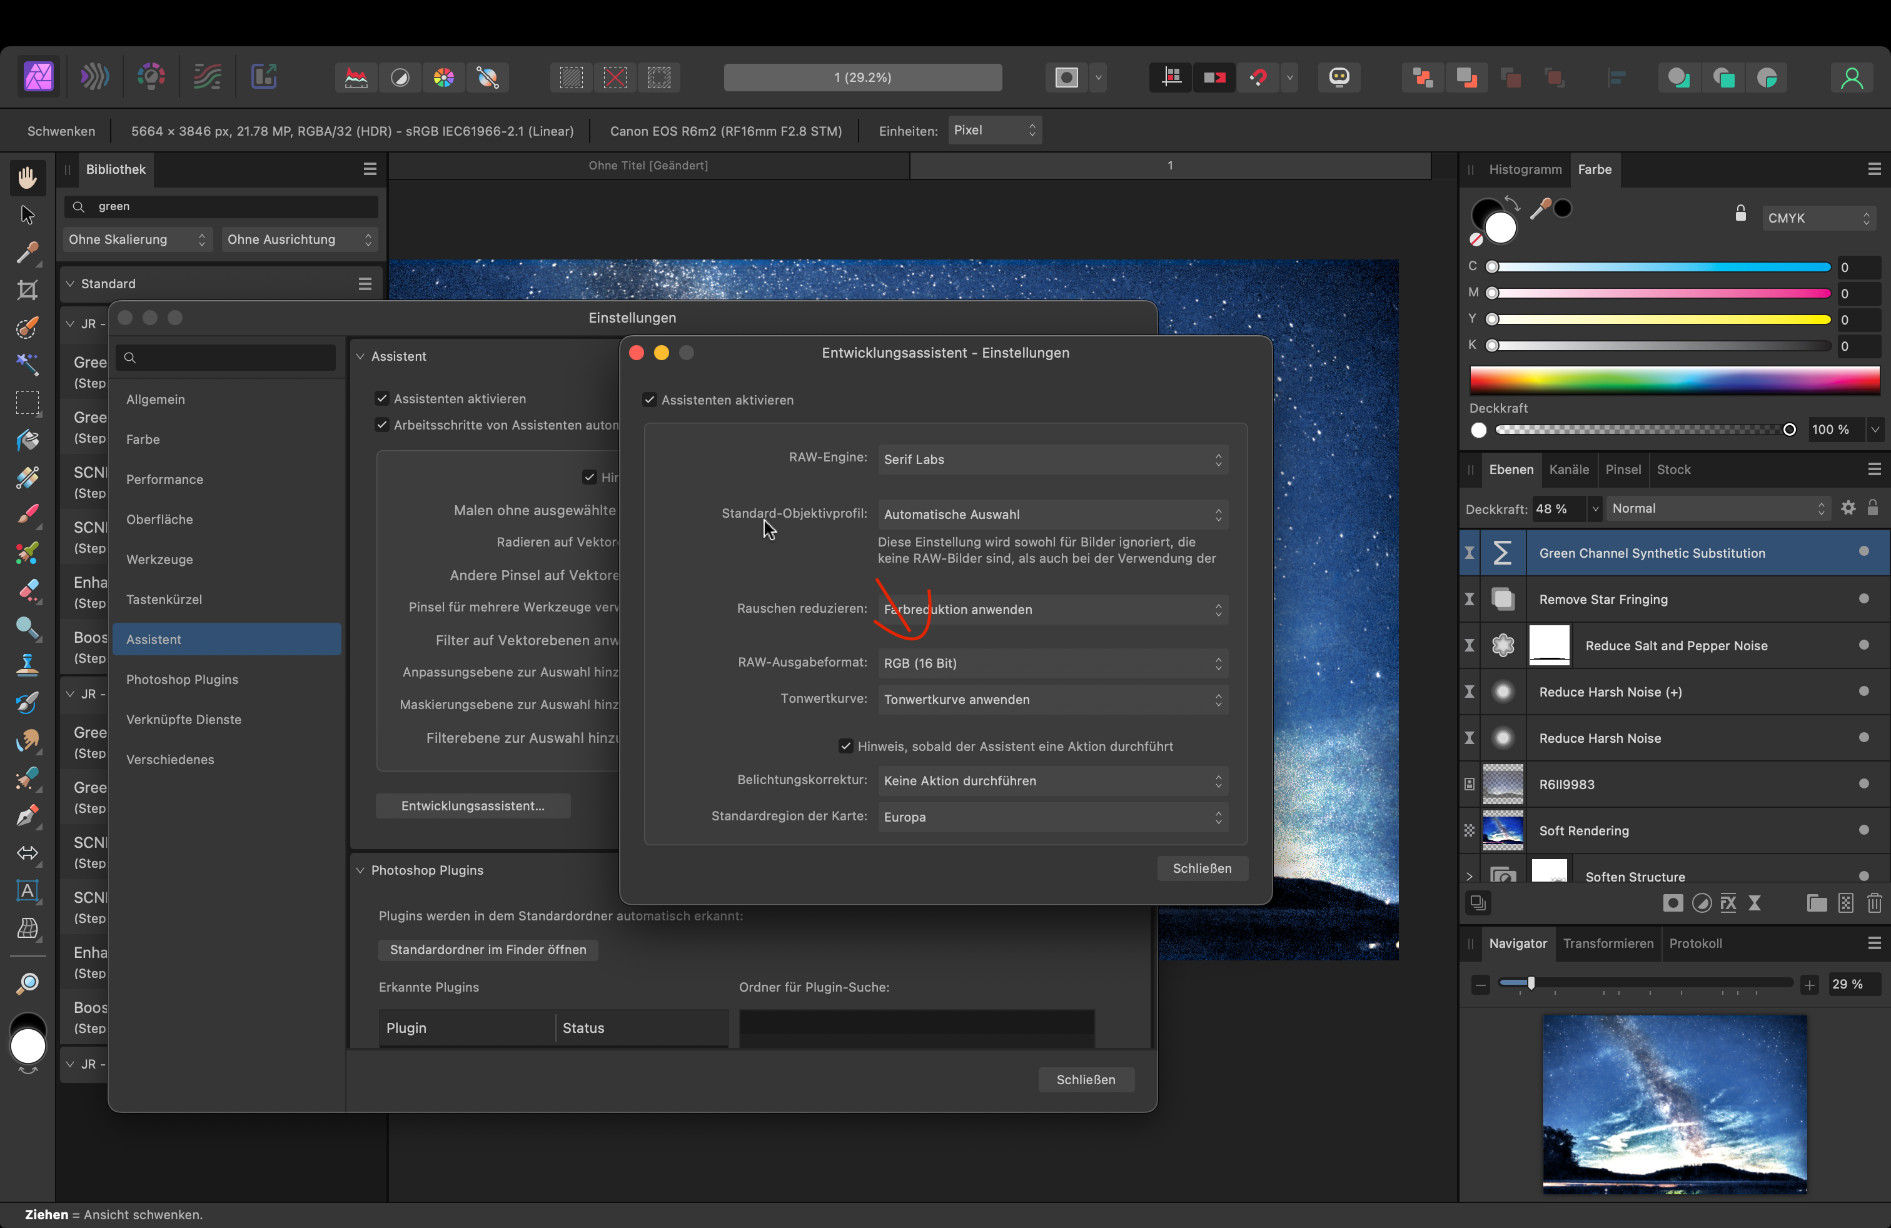
Task: Click the colour picker eyedropper icon
Action: (1540, 209)
